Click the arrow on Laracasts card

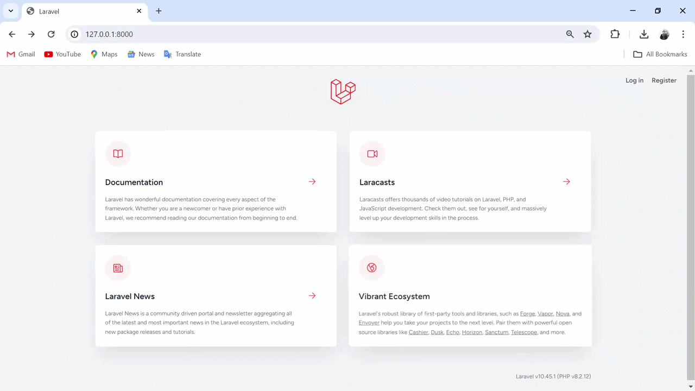point(566,181)
